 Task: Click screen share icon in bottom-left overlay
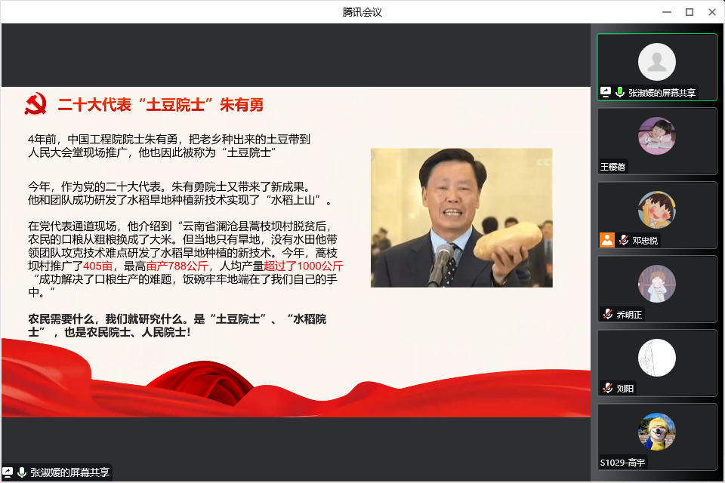click(8, 472)
